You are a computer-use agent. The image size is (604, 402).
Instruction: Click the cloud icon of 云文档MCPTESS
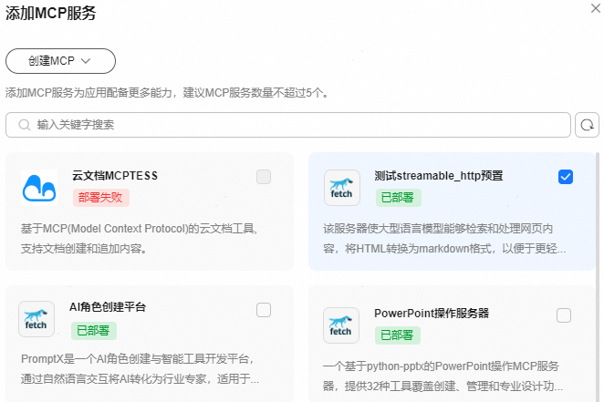click(x=39, y=187)
